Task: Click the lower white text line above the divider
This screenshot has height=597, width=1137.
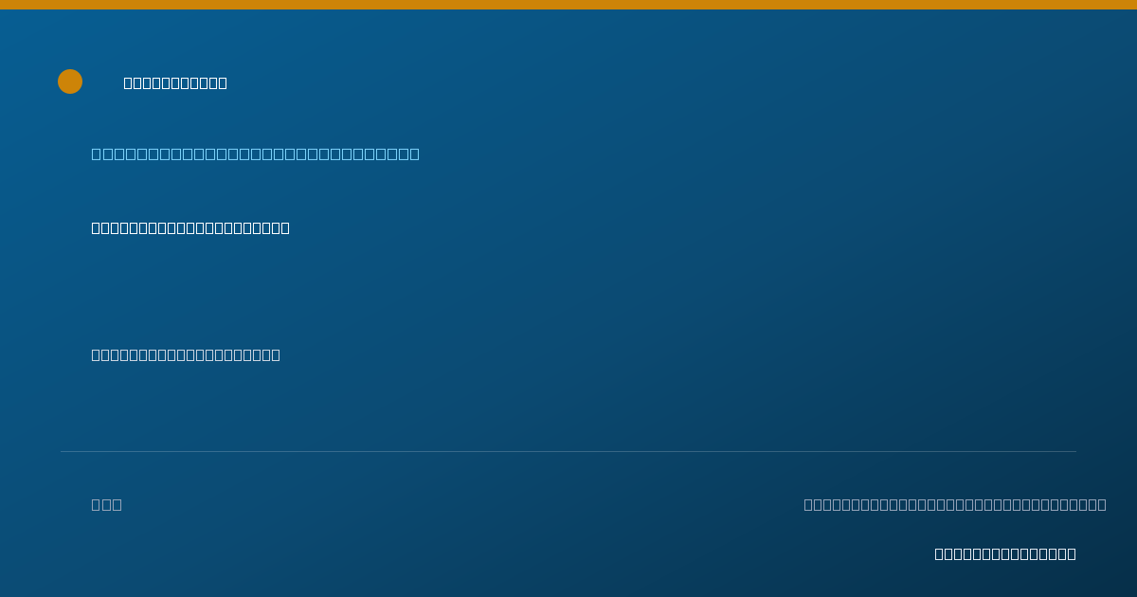Action: tap(186, 354)
